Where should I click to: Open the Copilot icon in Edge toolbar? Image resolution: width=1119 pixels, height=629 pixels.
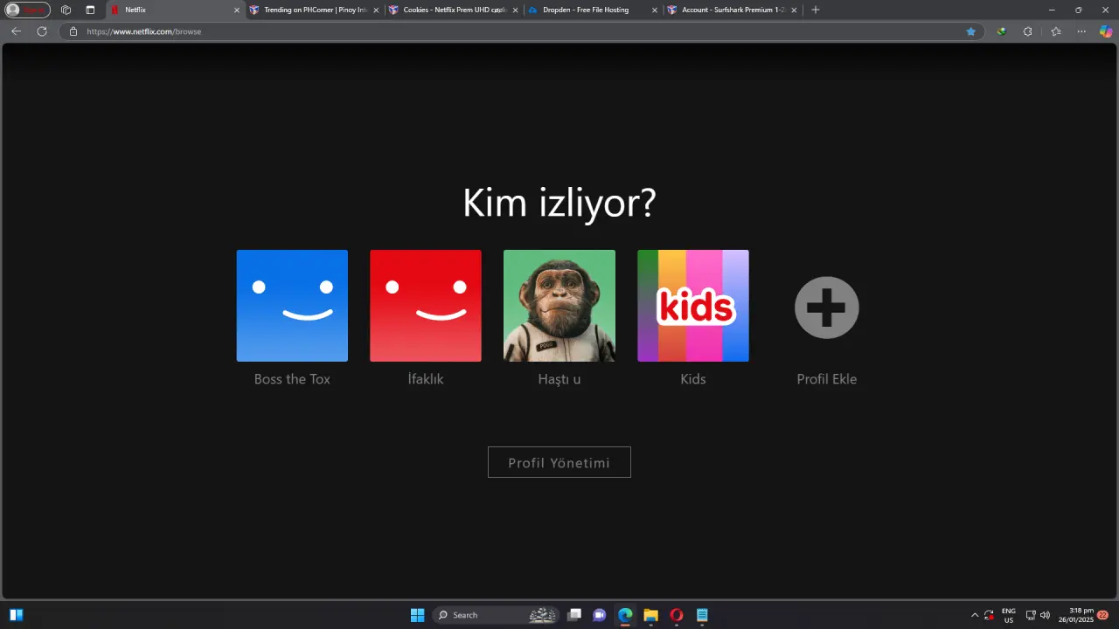coord(1106,31)
